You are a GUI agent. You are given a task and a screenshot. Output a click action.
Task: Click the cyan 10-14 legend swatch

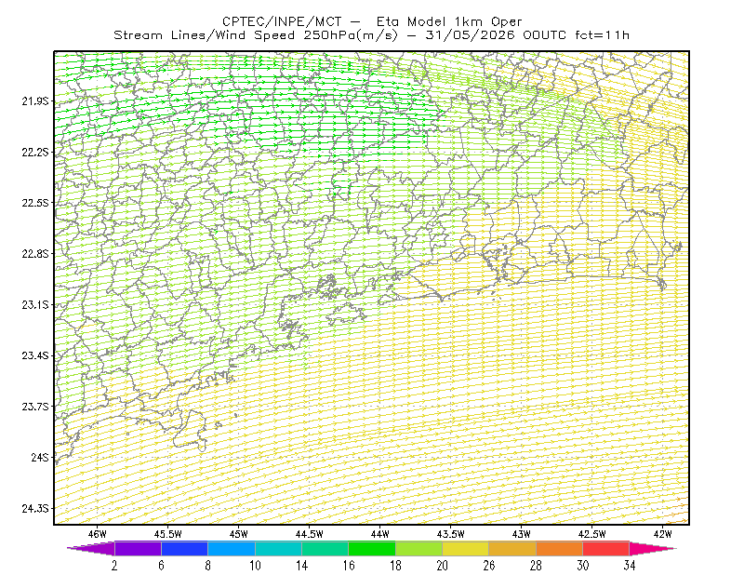(278, 548)
